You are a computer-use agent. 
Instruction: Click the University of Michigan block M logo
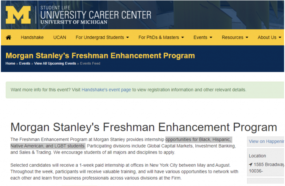[x=18, y=15]
